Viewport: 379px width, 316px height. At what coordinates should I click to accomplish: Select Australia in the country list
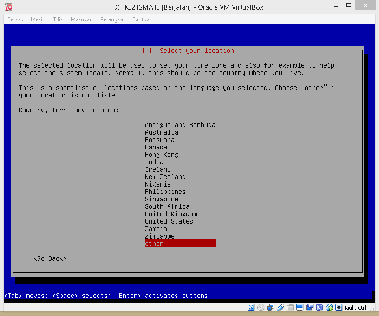coord(180,132)
